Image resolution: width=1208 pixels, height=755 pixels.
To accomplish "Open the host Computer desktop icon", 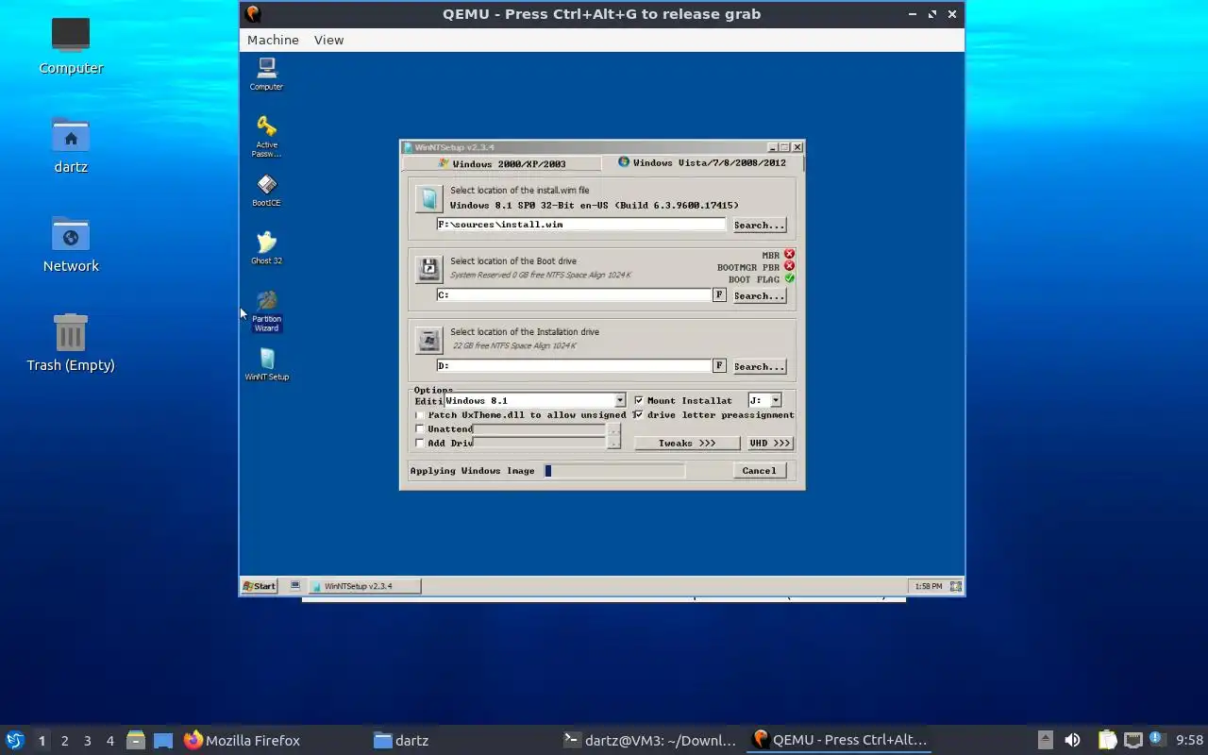I will [71, 44].
